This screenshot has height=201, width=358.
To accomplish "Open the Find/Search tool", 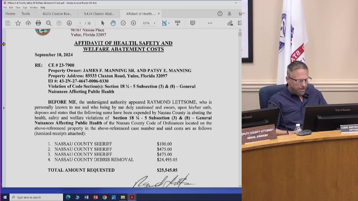I will pos(49,23).
